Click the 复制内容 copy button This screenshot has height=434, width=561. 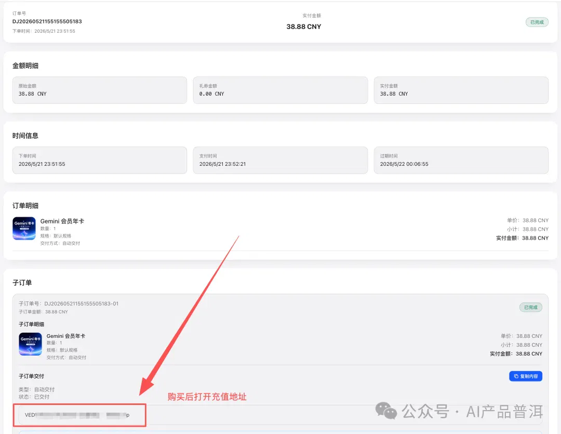[526, 376]
